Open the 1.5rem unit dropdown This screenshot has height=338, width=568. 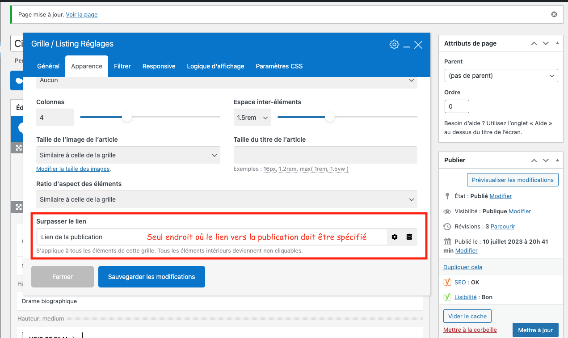pos(252,118)
